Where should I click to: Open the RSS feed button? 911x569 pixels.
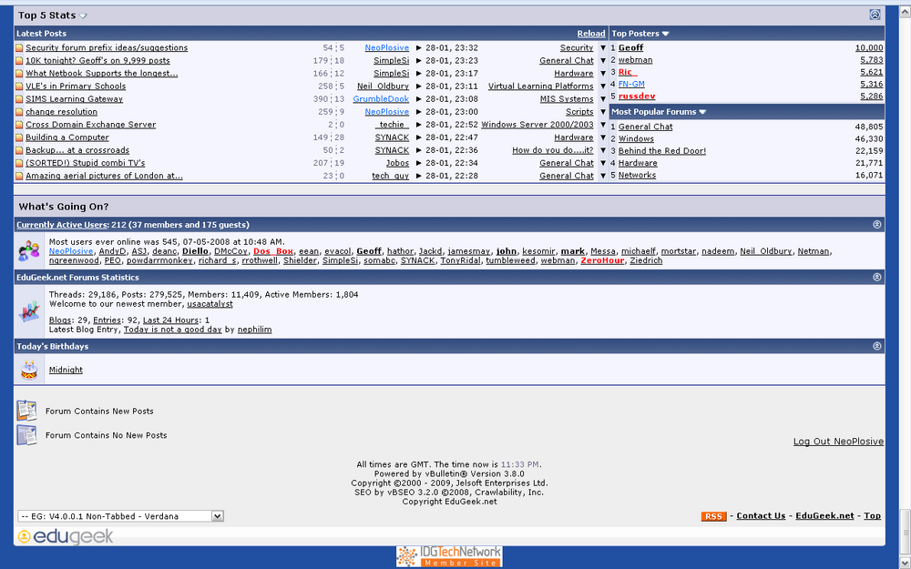713,516
